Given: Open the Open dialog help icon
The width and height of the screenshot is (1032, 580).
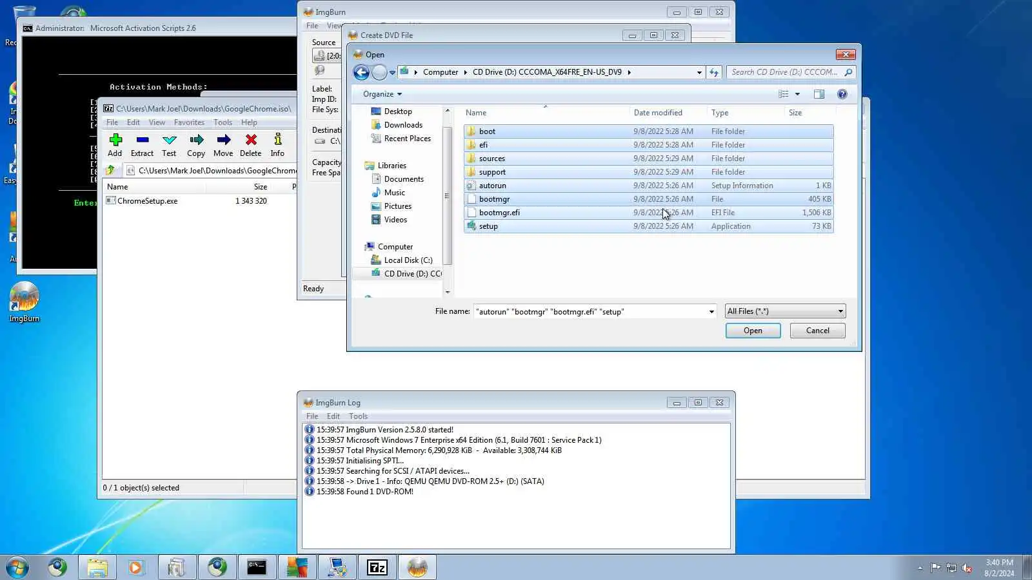Looking at the screenshot, I should click(x=842, y=94).
